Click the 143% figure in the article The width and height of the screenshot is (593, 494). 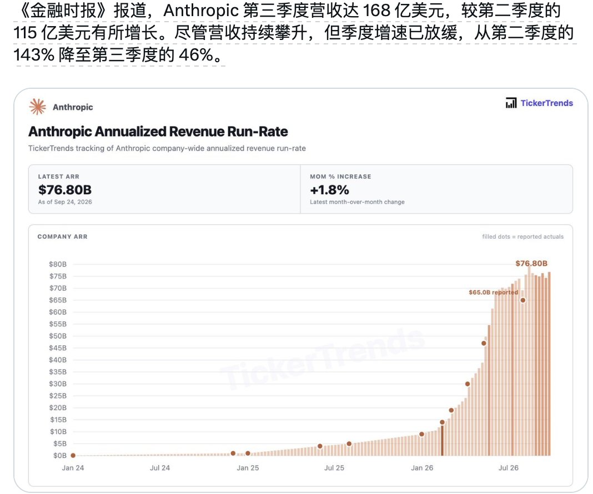(x=34, y=55)
